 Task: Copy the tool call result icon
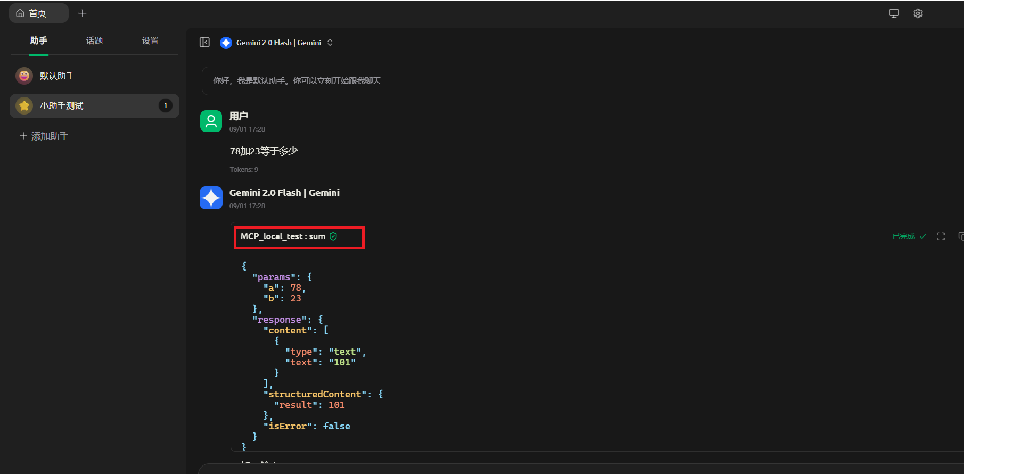[x=961, y=236]
